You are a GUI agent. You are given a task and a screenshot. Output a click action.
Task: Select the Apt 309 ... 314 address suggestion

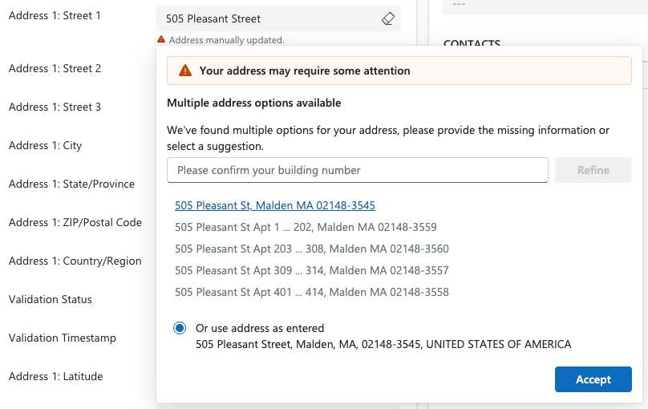(311, 270)
